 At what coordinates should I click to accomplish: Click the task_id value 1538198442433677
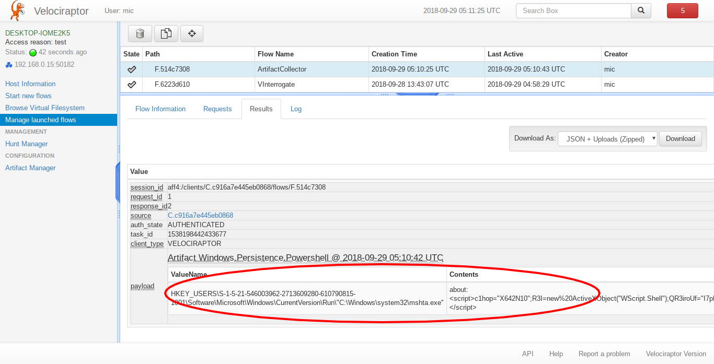[197, 234]
